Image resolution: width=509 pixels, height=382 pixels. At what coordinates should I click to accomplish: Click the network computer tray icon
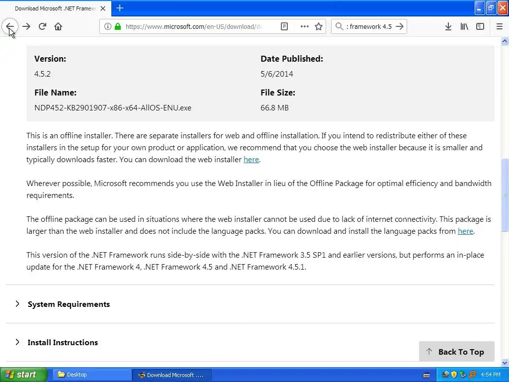(x=445, y=375)
